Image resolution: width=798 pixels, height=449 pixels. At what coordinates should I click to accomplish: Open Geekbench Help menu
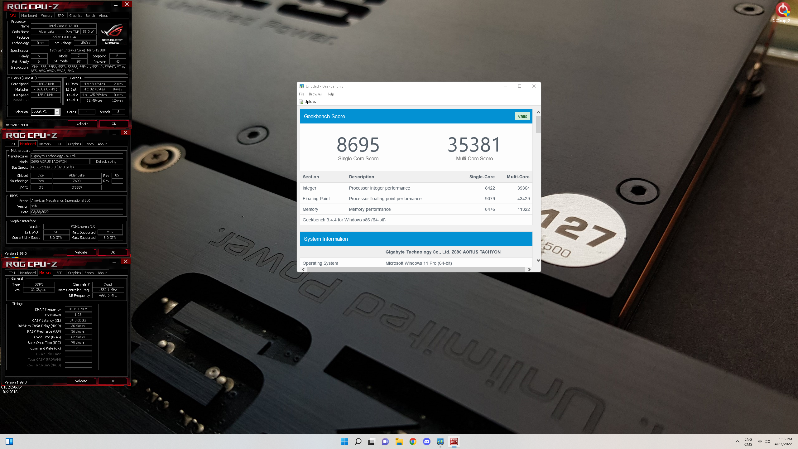(330, 94)
